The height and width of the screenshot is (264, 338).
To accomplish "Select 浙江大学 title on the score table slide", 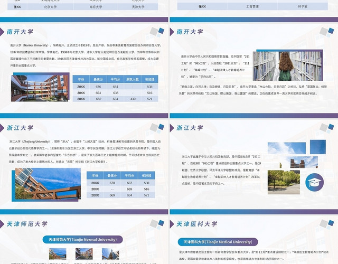I will pyautogui.click(x=20, y=128).
